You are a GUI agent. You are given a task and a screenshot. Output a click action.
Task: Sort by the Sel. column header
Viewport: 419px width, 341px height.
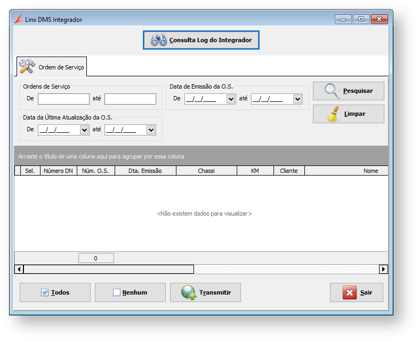30,171
